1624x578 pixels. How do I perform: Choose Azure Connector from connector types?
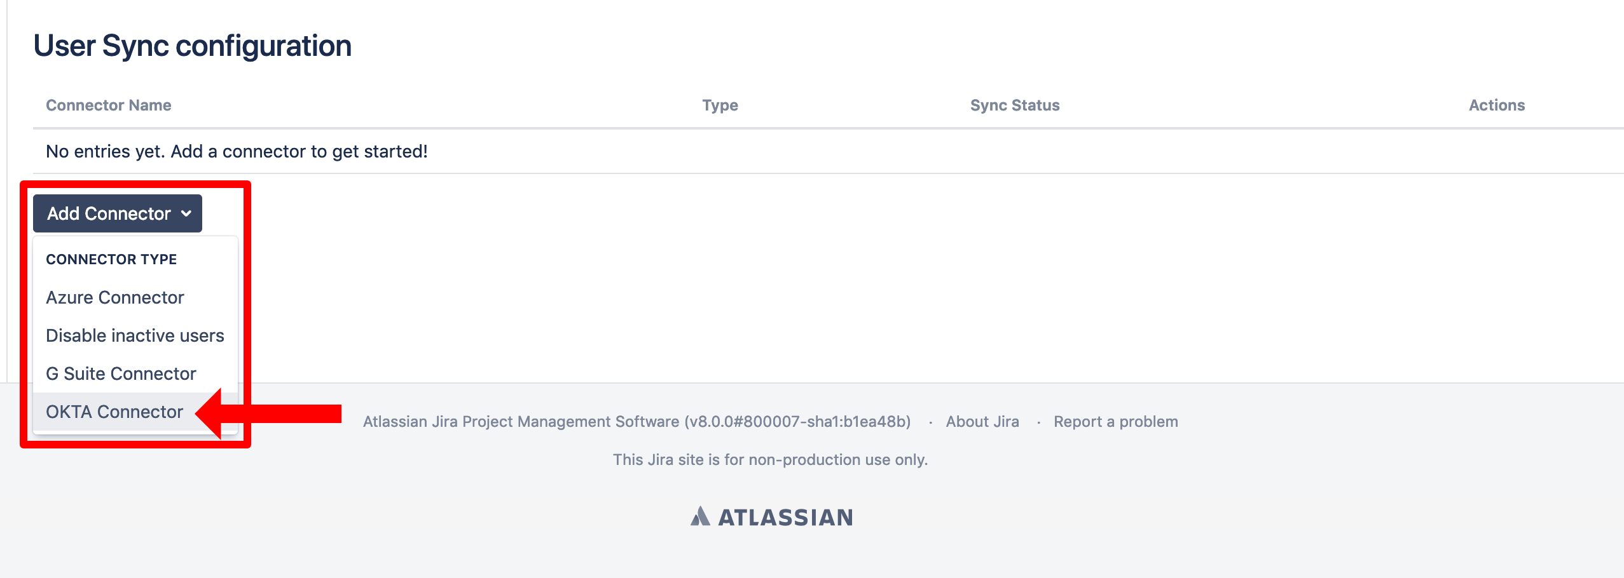135,297
